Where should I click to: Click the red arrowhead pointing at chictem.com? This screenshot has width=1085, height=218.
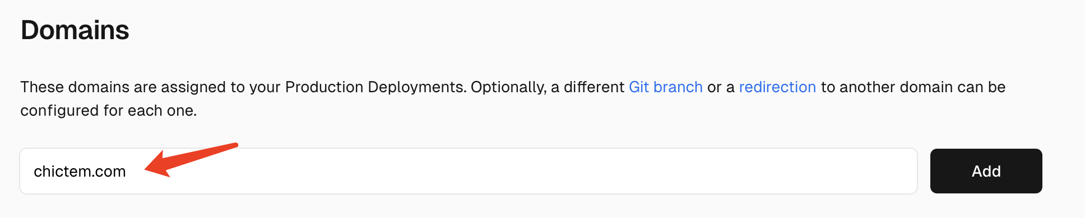pyautogui.click(x=157, y=165)
